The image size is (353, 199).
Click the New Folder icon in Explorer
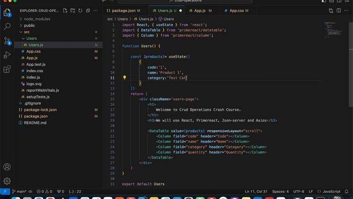pos(73,11)
